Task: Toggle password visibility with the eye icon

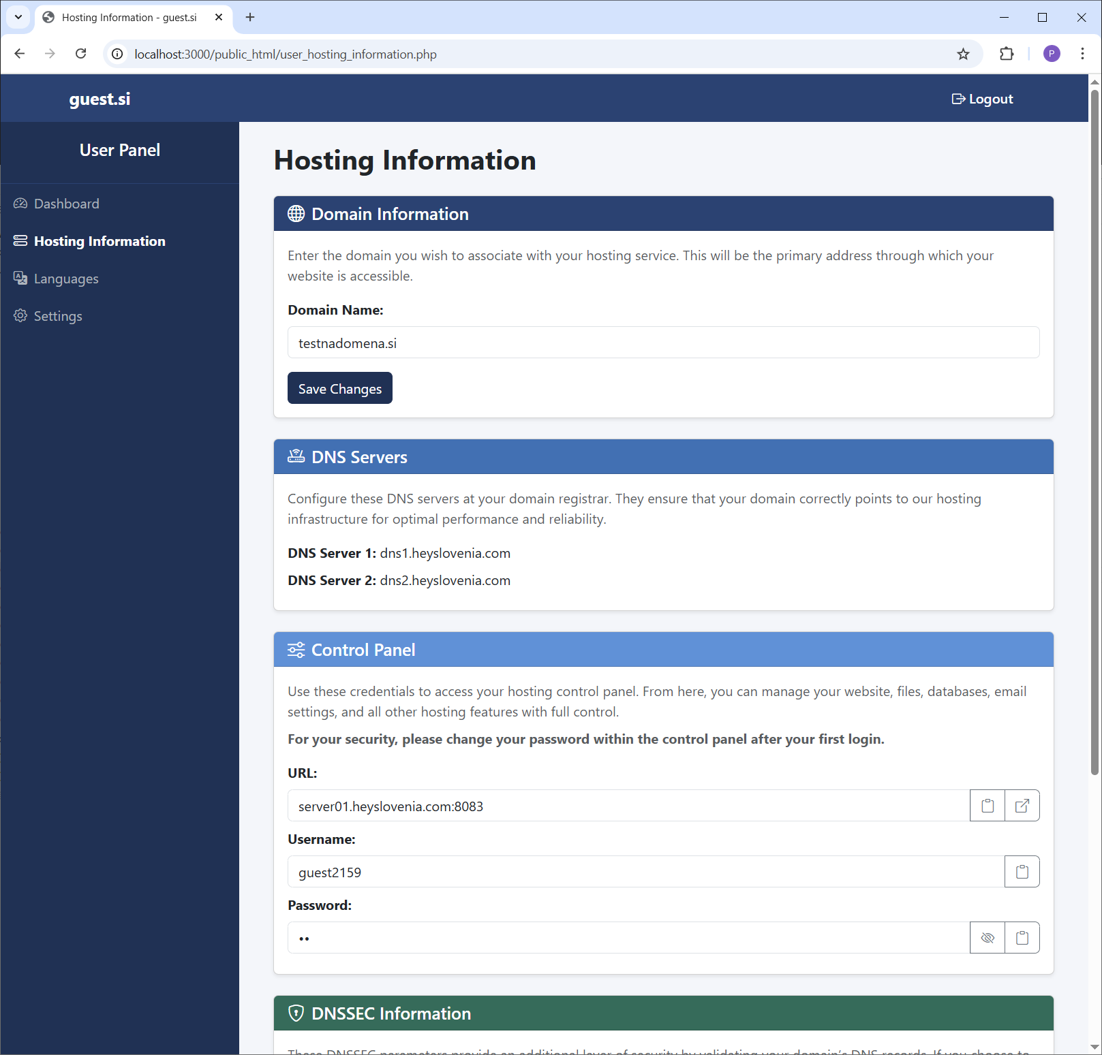Action: 987,937
